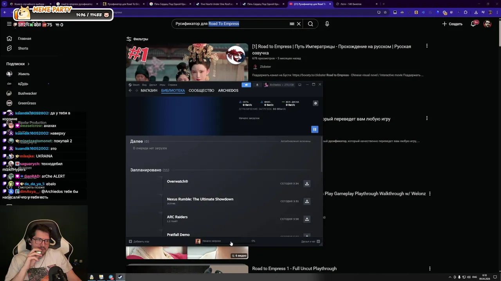Download Overwatch® now via its arrow icon
Screen dimensions: 501x281
click(307, 183)
